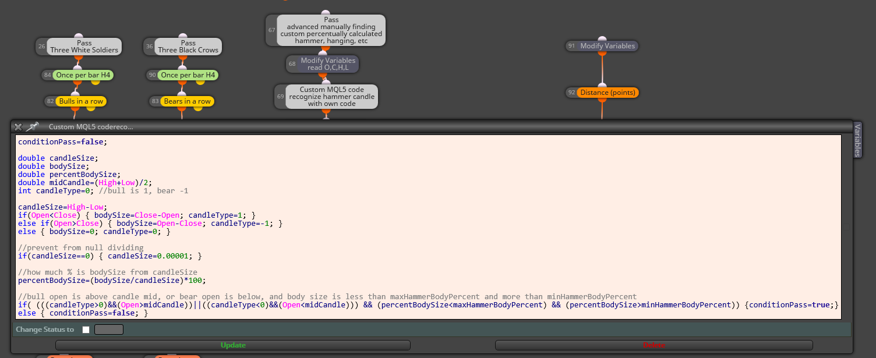Screen dimensions: 876x358
Task: Tick the Change Status to checkbox
Action: [86, 329]
